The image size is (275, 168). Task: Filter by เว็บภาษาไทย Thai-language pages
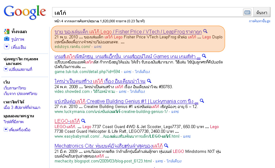15,88
